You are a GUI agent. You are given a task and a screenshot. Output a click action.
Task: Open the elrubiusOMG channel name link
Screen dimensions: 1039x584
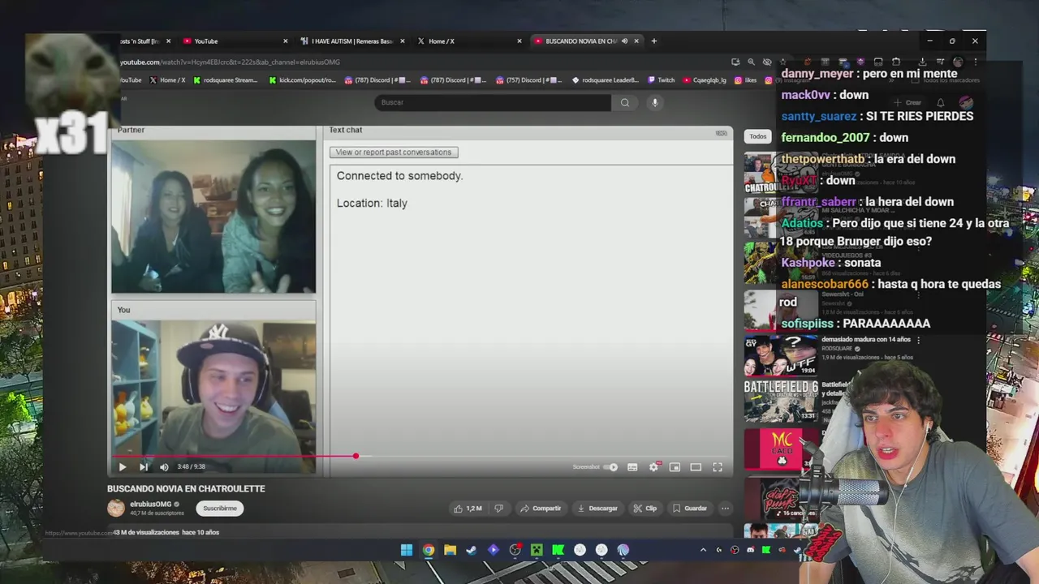[x=151, y=505]
